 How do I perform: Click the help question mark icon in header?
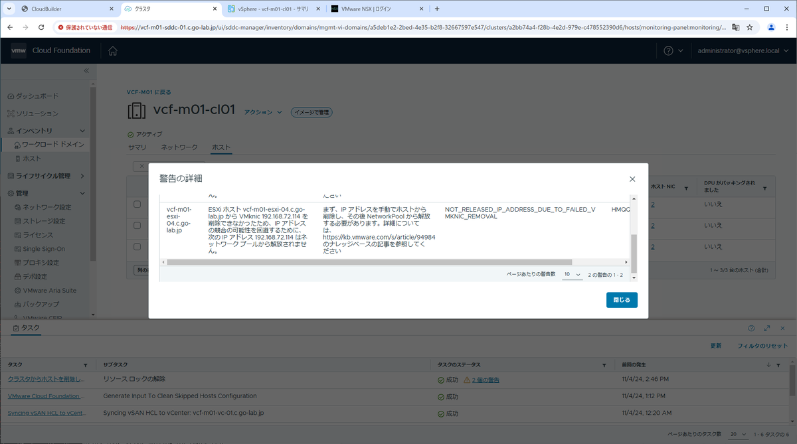click(x=669, y=51)
